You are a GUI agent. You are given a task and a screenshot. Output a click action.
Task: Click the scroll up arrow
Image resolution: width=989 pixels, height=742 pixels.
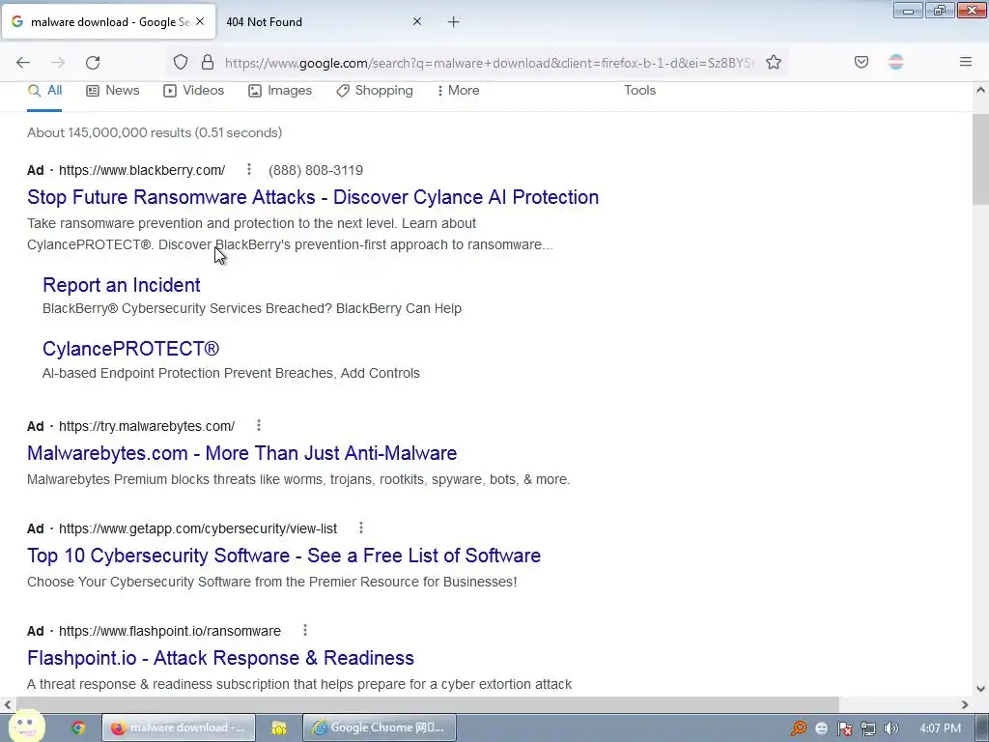pyautogui.click(x=980, y=90)
